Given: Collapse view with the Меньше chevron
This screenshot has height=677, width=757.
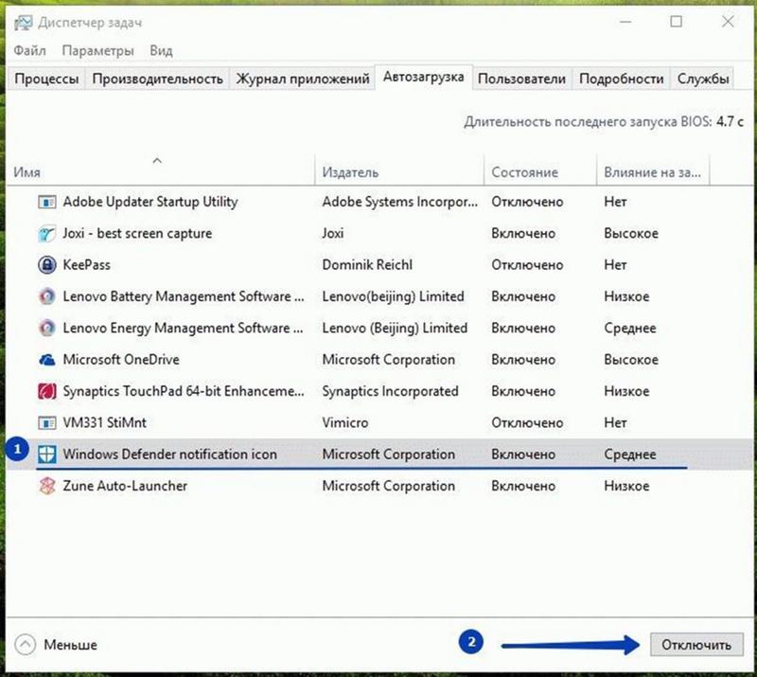Looking at the screenshot, I should (x=26, y=645).
